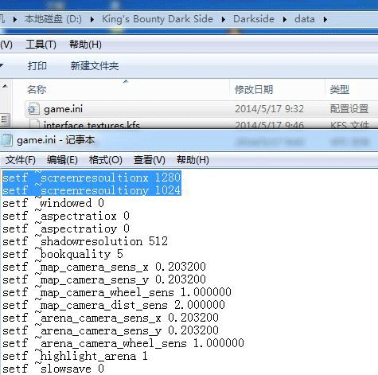The width and height of the screenshot is (378, 375).
Task: Click the game.ini - 记事本 title bar
Action: pos(189,140)
